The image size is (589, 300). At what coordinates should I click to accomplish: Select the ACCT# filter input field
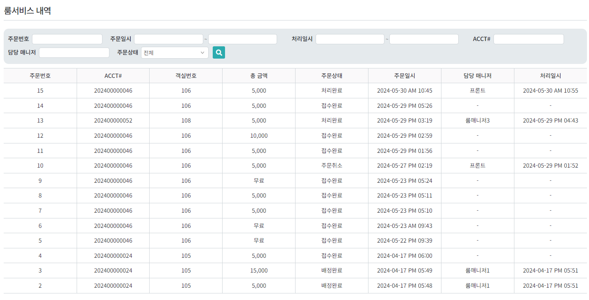point(528,39)
